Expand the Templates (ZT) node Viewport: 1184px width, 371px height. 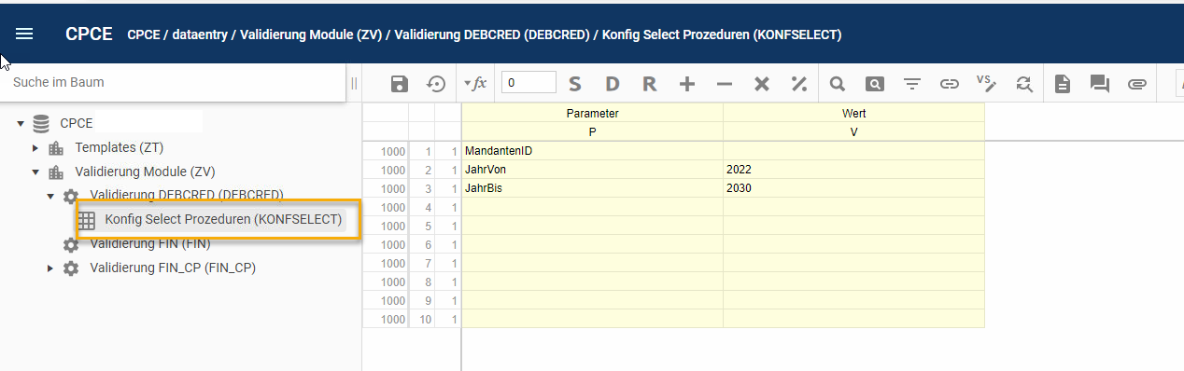35,147
